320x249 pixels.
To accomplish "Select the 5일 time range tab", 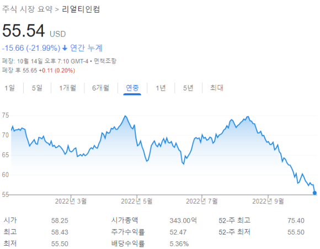I will click(37, 88).
